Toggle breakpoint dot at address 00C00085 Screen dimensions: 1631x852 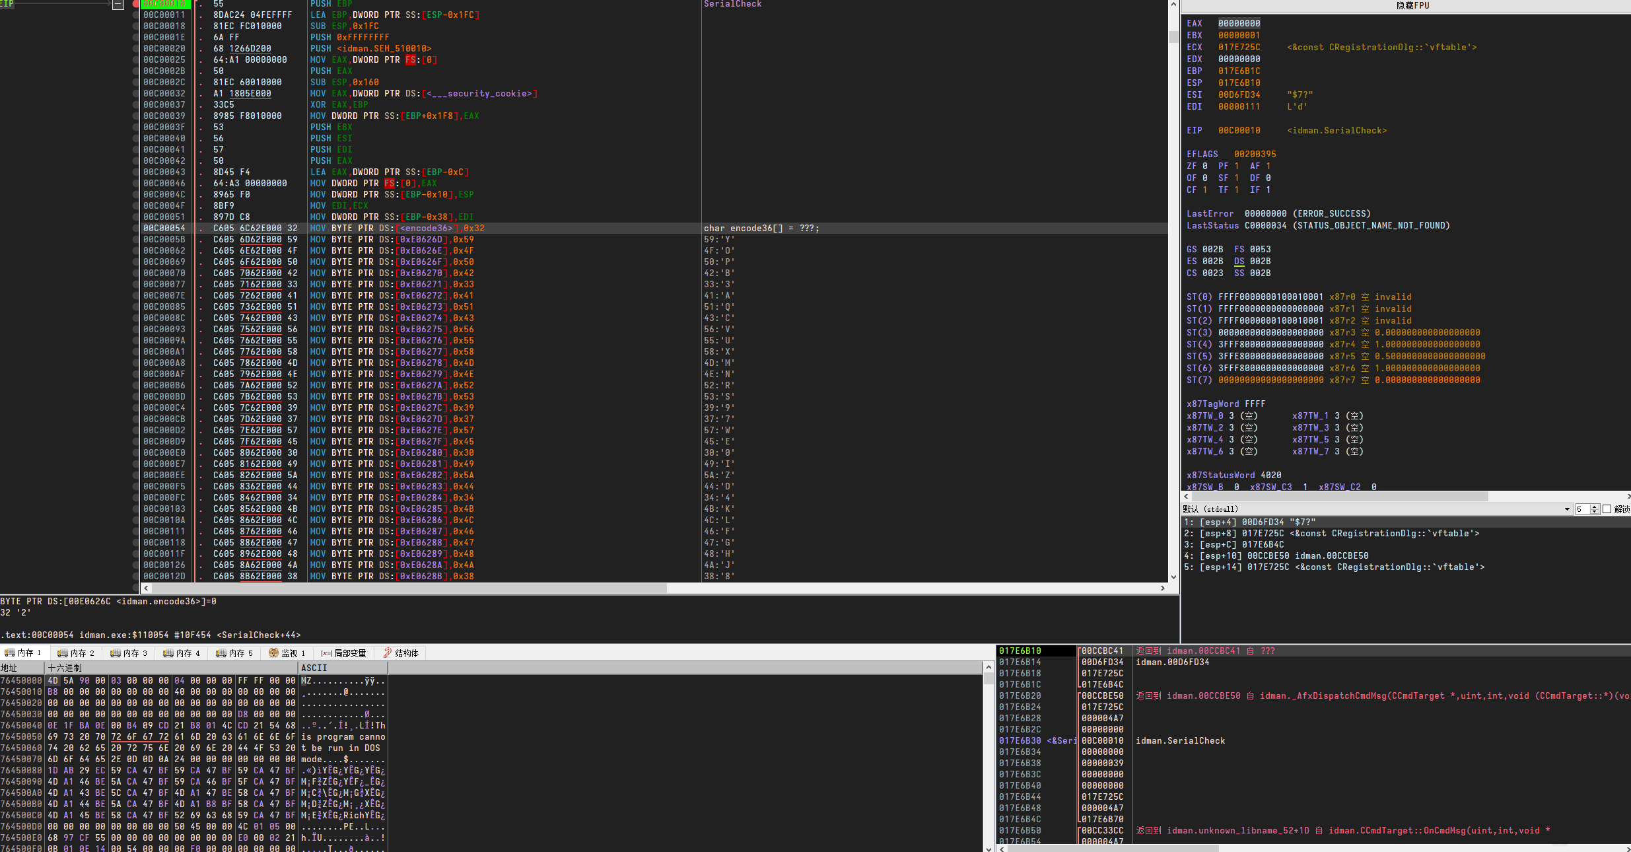[136, 306]
